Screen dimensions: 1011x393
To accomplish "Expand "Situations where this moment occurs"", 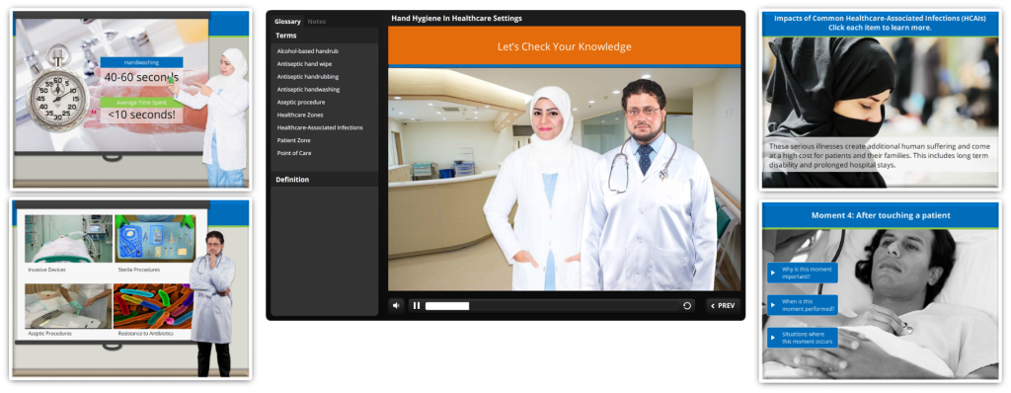I will point(803,338).
